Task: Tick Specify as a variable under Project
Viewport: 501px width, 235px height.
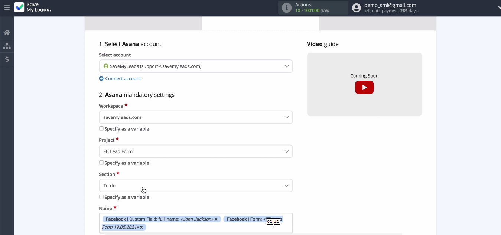Action: pos(101,163)
